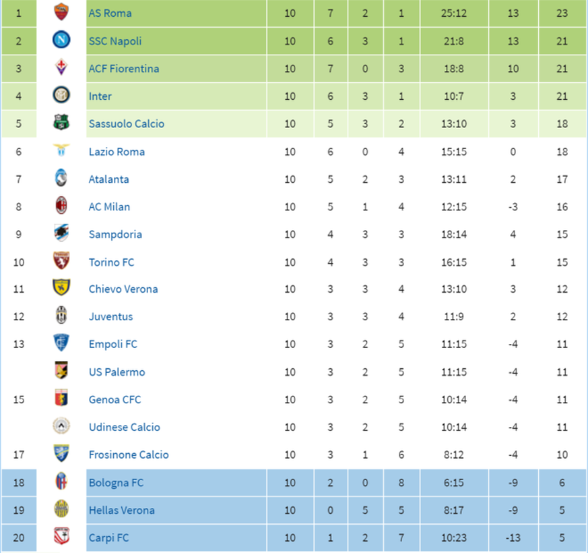
Task: Click the Hellas Verona club badge
Action: click(x=61, y=509)
